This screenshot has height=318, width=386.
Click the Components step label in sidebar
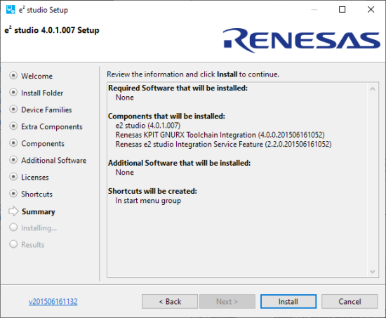click(43, 144)
